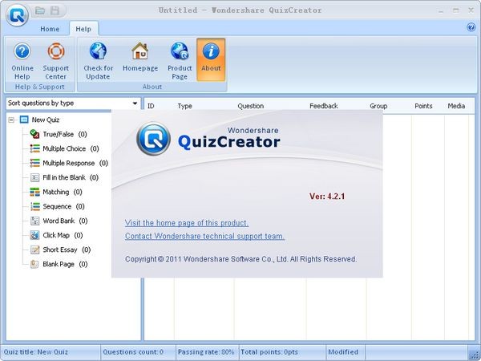Select the Sequence question type
This screenshot has width=481, height=361.
(58, 206)
